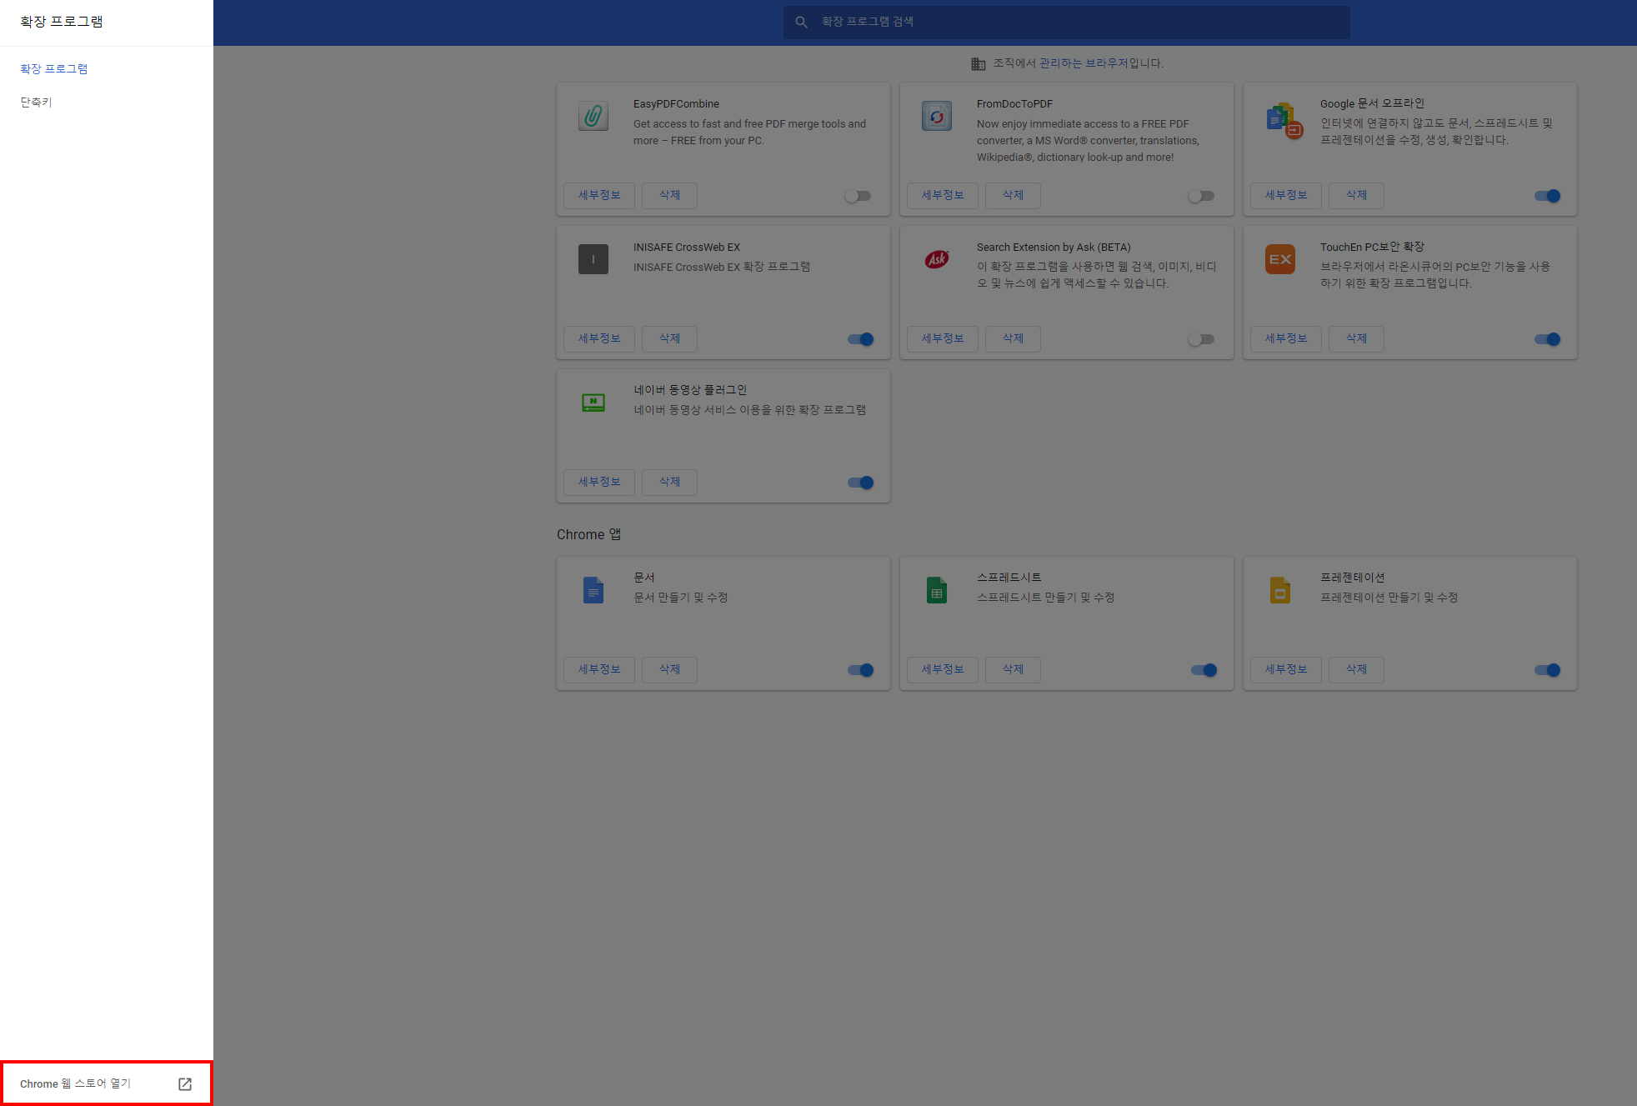Disable the TouchEn PC보안 확장 toggle

(1547, 339)
